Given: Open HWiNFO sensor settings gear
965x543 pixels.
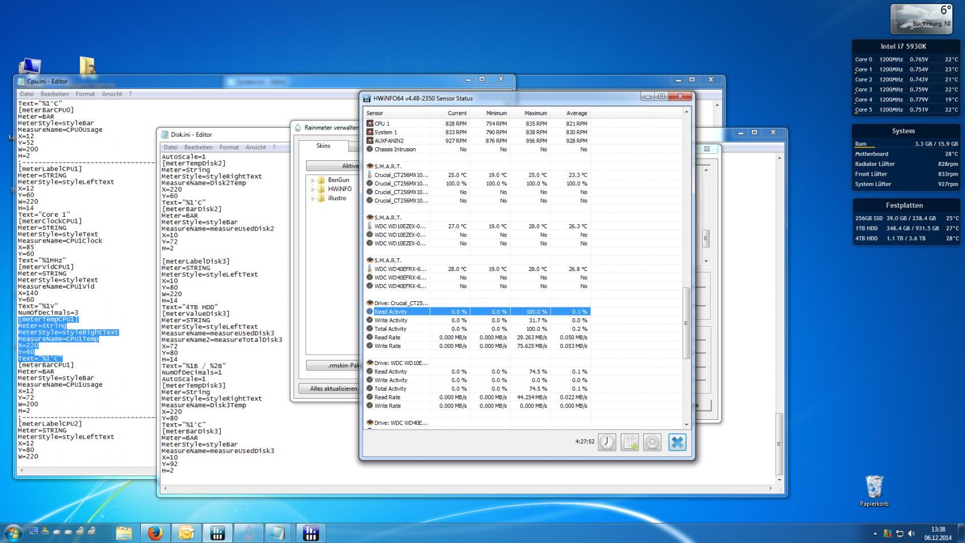Looking at the screenshot, I should [652, 442].
